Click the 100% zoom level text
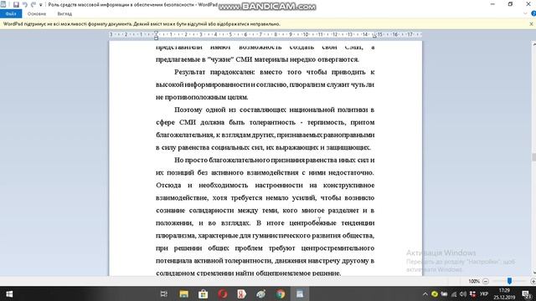The image size is (536, 301). (474, 281)
